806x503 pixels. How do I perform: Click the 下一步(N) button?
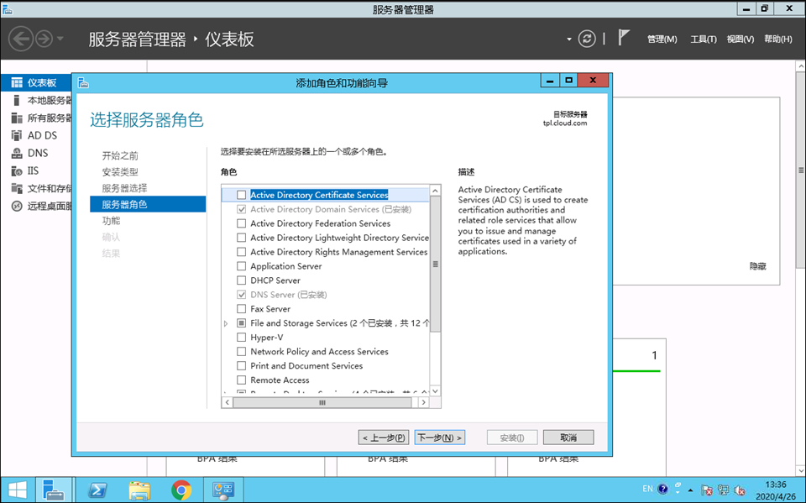pyautogui.click(x=439, y=438)
